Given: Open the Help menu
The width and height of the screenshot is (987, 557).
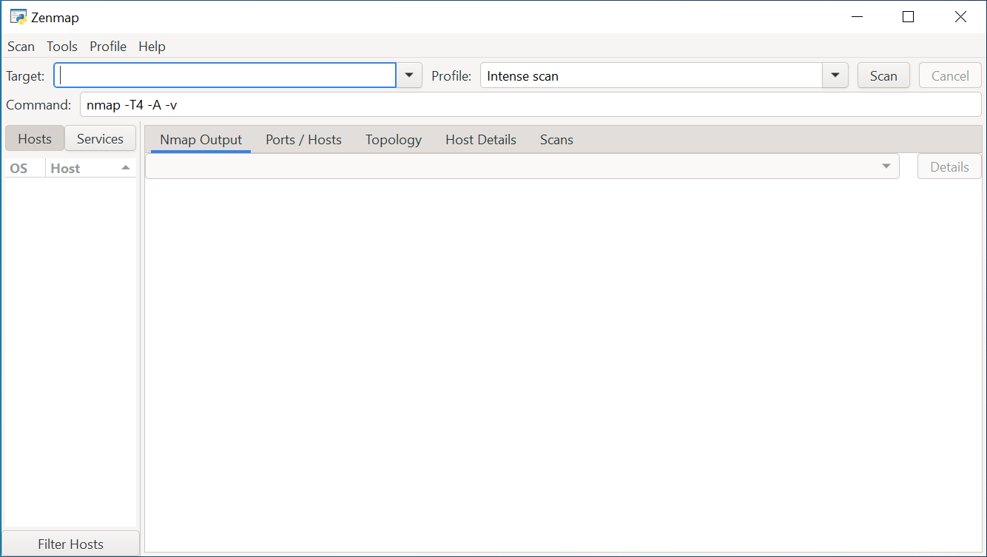Looking at the screenshot, I should click(x=152, y=47).
